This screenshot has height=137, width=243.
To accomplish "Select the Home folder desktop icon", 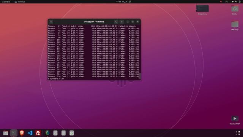I will [235, 10].
